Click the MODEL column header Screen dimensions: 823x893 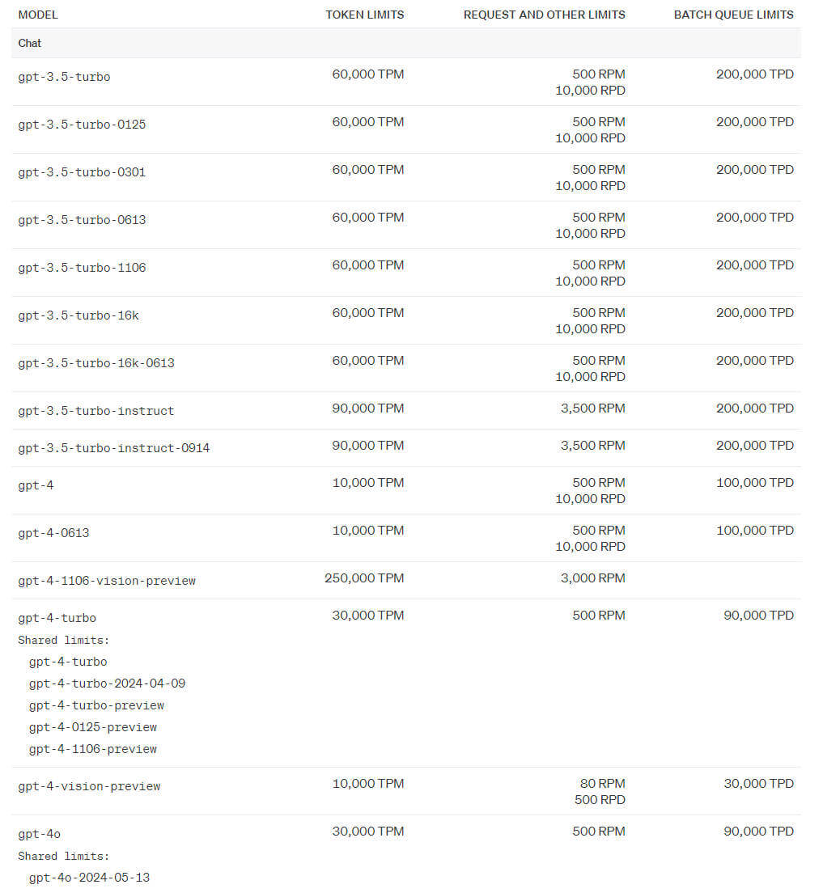[38, 15]
